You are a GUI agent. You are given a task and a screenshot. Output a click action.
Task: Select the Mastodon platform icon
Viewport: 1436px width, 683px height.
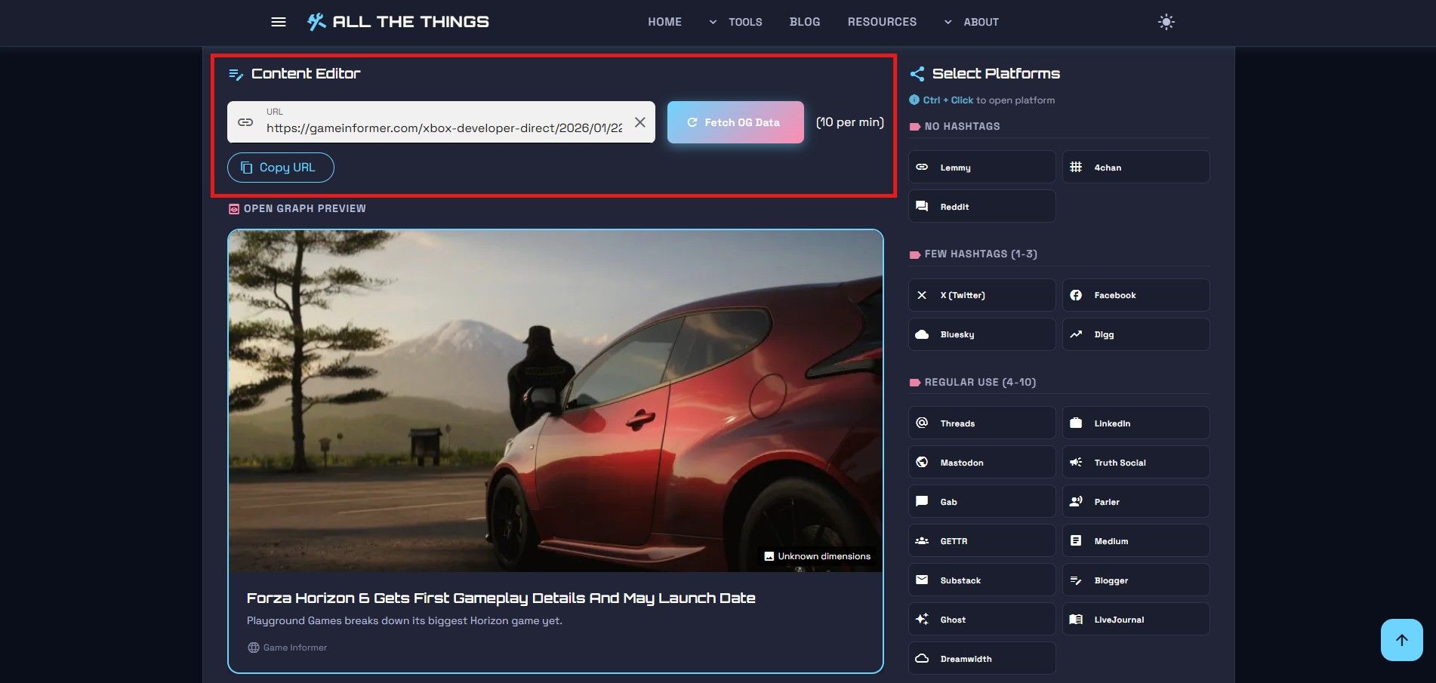tap(922, 462)
